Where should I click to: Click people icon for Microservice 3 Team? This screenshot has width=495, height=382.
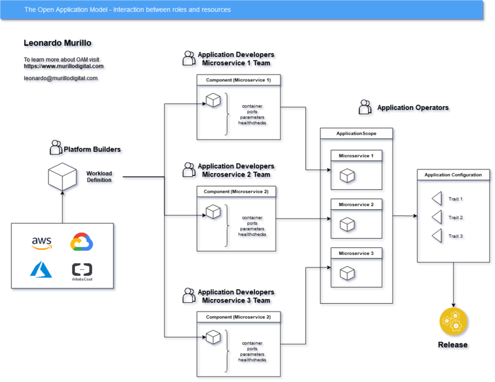(189, 296)
